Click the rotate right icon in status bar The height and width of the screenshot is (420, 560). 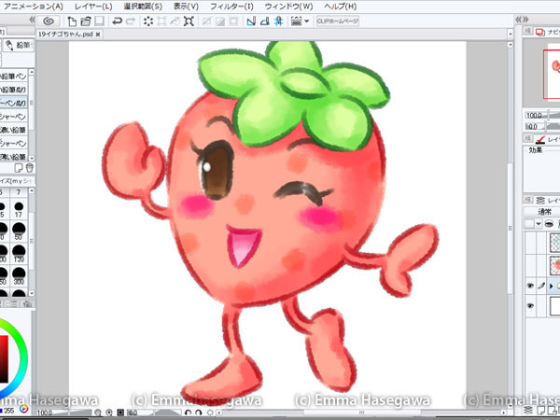point(199,413)
